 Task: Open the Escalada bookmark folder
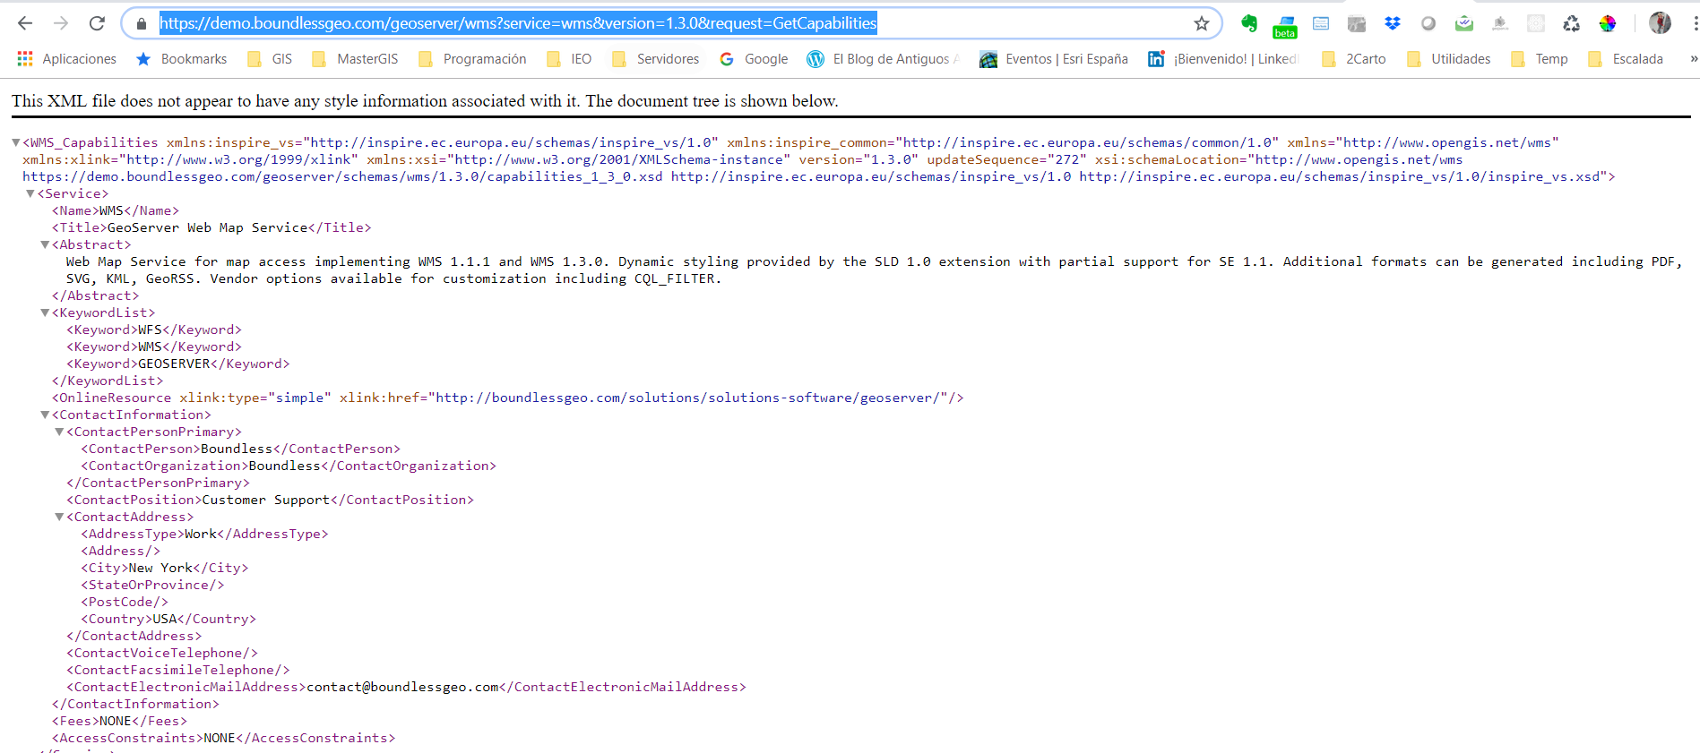(1626, 59)
